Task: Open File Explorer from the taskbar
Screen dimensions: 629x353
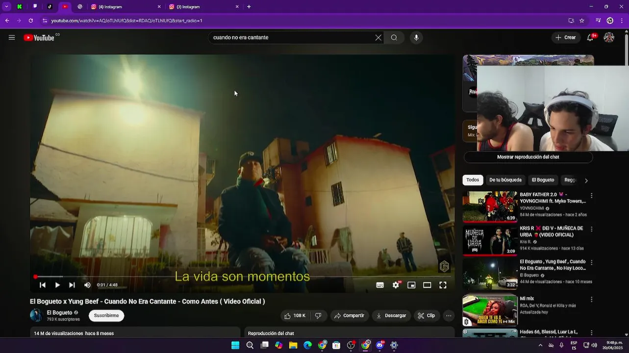Action: point(293,345)
